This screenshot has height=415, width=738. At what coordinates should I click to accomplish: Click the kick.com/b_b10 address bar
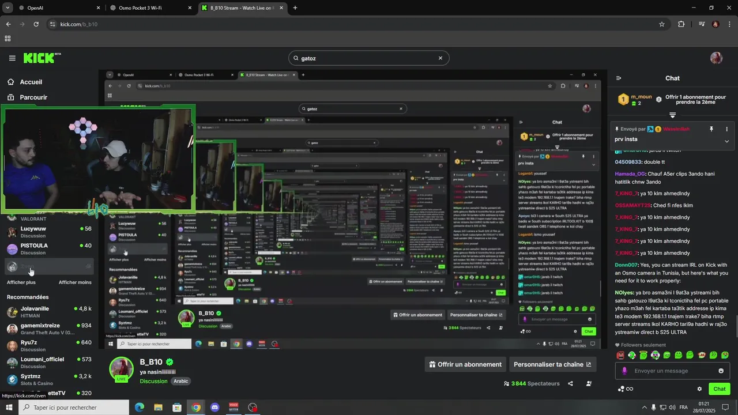click(x=357, y=24)
